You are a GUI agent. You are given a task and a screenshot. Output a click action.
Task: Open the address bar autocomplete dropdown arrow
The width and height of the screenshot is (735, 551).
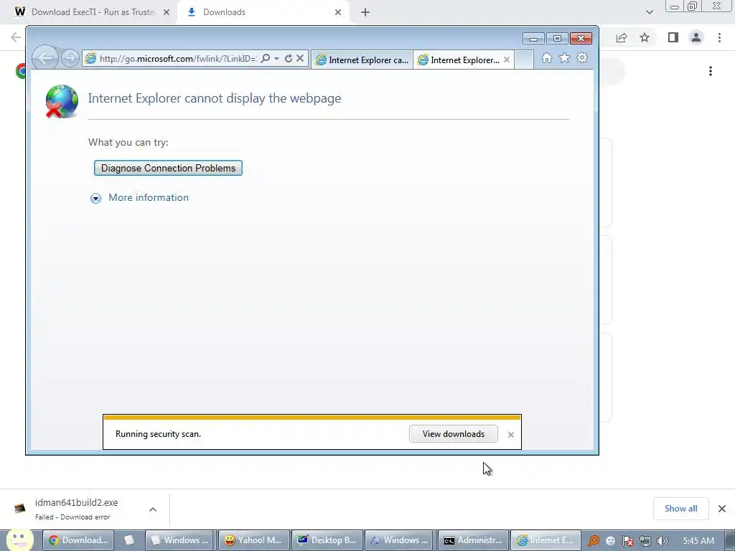[276, 59]
